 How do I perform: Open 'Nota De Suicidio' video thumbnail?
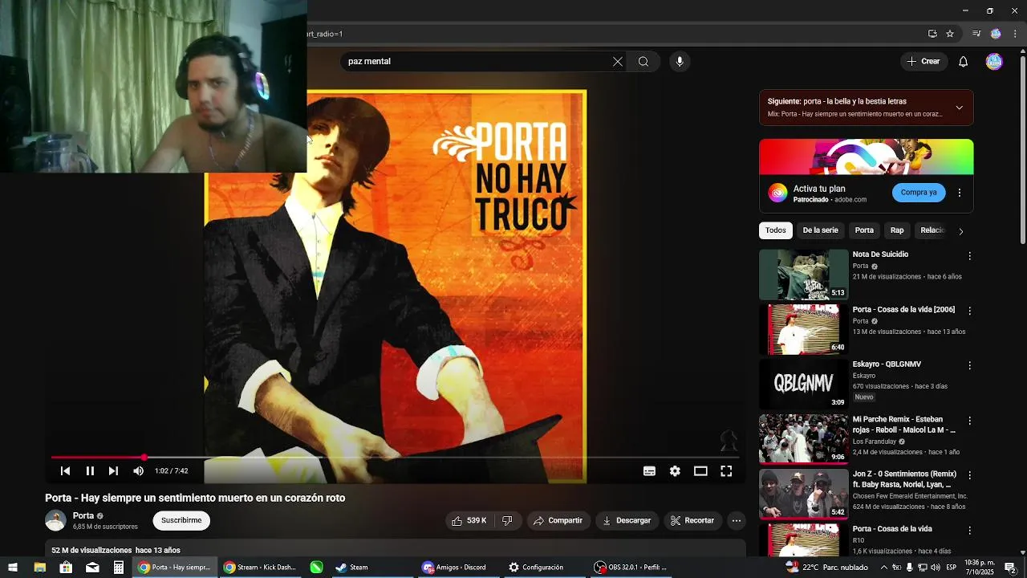click(x=803, y=275)
